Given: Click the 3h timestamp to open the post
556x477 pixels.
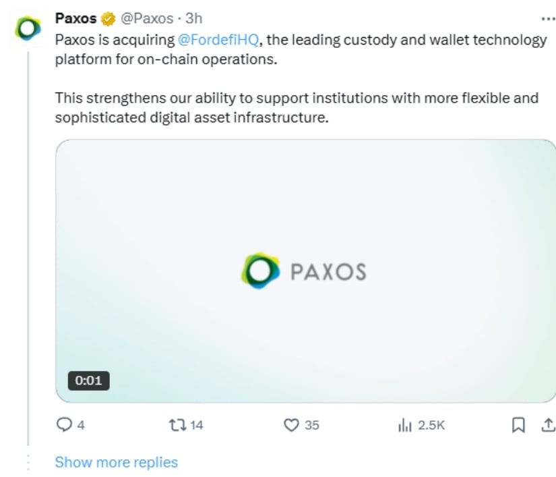Looking at the screenshot, I should pyautogui.click(x=195, y=18).
